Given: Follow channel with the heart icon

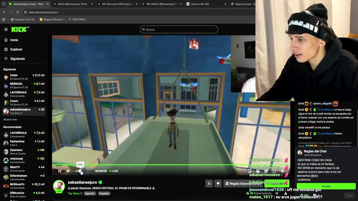Looking at the screenshot, I should click(x=218, y=183).
